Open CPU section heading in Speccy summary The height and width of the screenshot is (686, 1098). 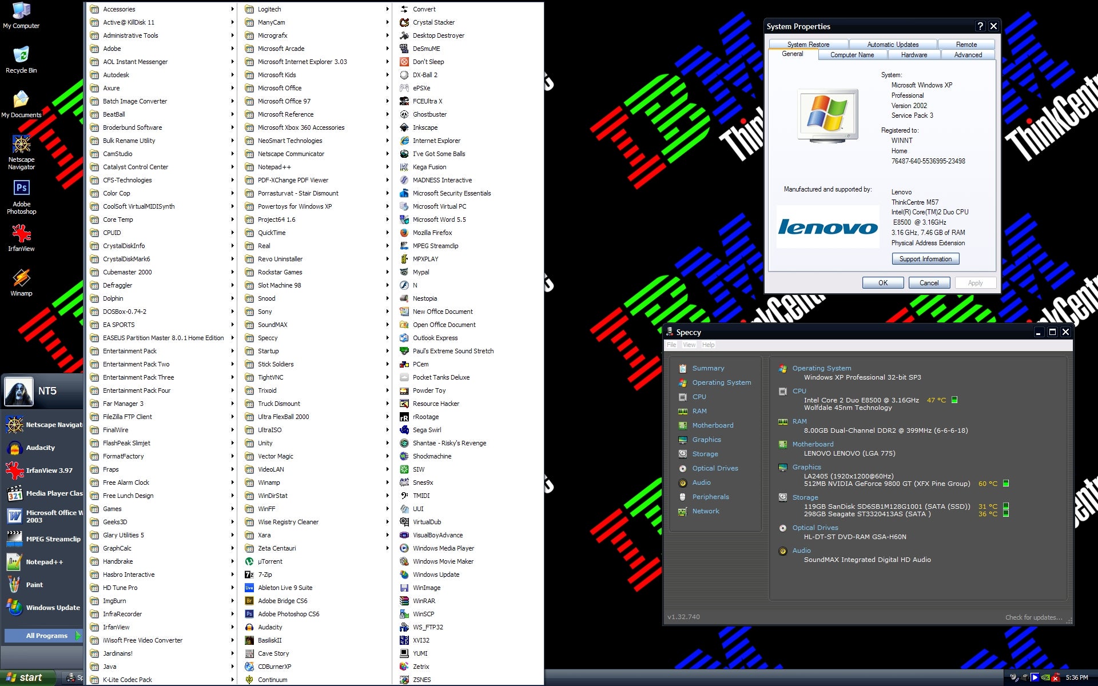click(x=799, y=391)
